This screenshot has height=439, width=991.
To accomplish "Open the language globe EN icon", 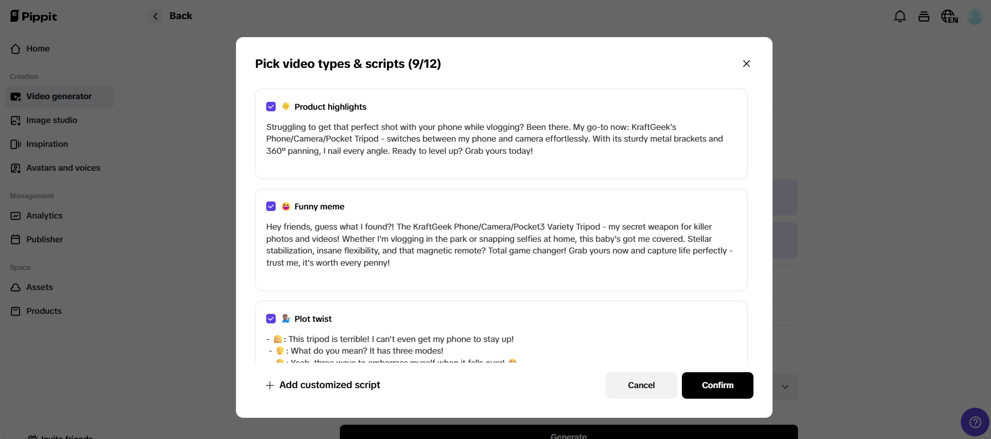I will tap(949, 16).
